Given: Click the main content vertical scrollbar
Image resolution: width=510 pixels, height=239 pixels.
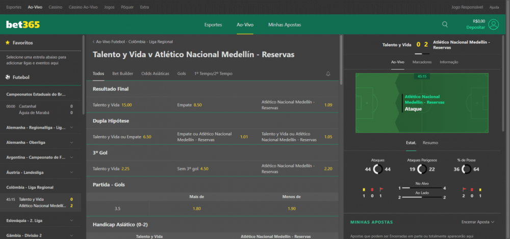Looking at the screenshot, I should coord(341,60).
